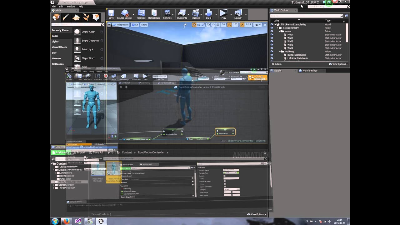400x225 pixels.
Task: Select the Volumes category
Action: pos(57,58)
